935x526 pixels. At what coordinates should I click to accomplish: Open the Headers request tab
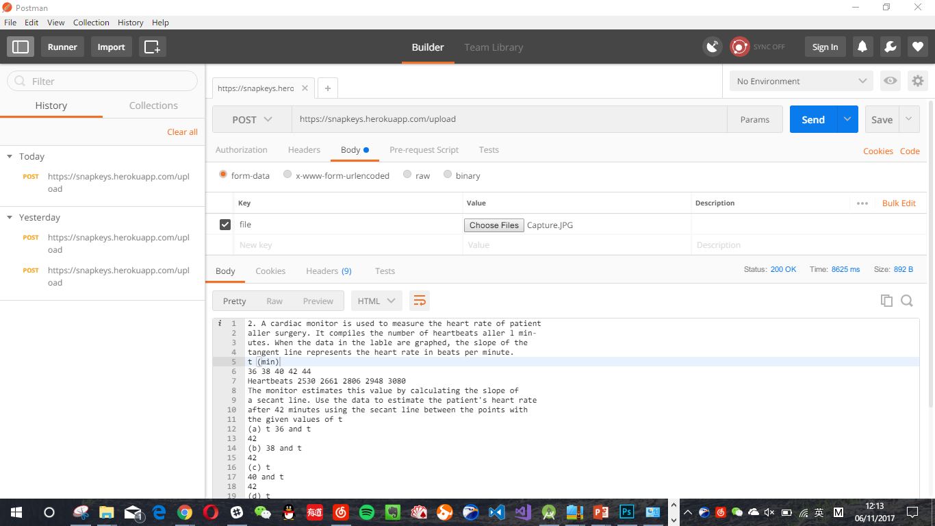304,149
